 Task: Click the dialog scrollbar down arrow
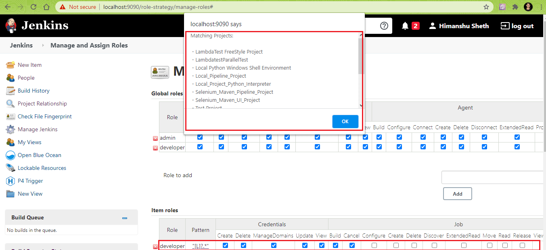point(361,105)
